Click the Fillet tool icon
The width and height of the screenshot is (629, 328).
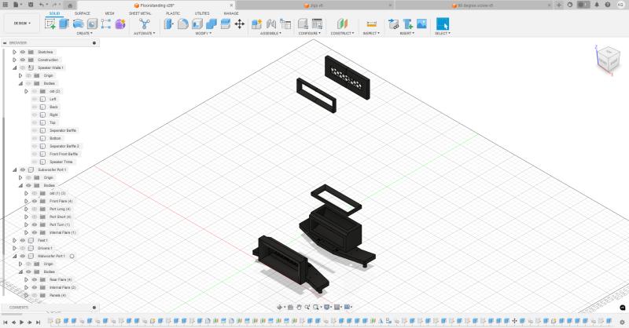coord(182,24)
